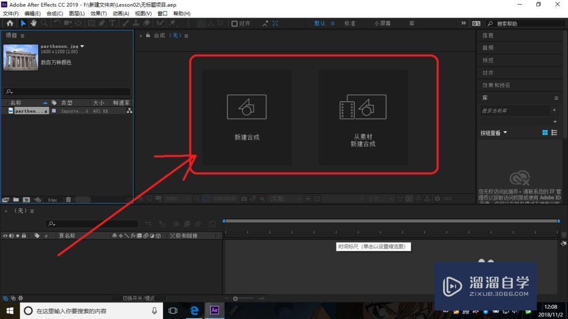This screenshot has height=319, width=568.
Task: Select the Zoom magnifier tool
Action: point(44,23)
